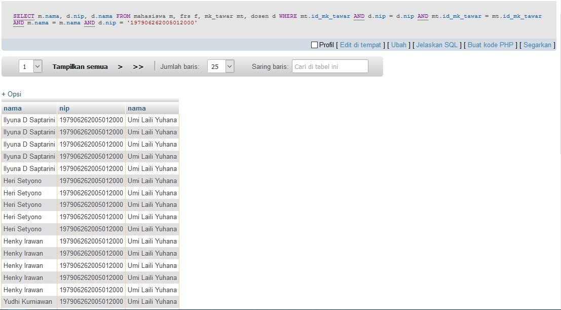561x310 pixels.
Task: Click the Yudhi Kurniawan cell
Action: coord(29,302)
